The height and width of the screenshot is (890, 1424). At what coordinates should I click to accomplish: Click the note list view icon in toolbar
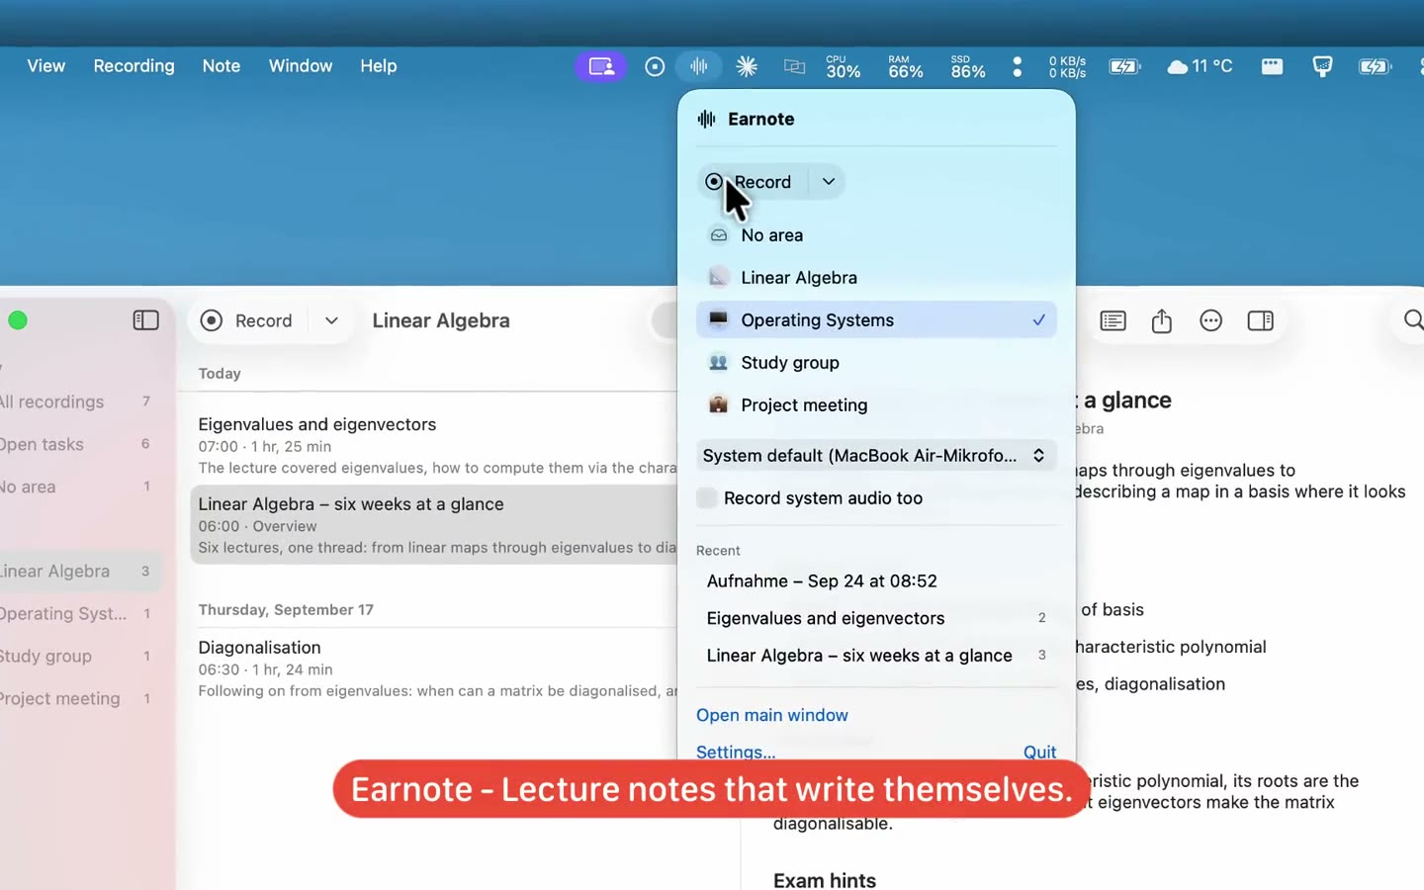pos(1113,320)
